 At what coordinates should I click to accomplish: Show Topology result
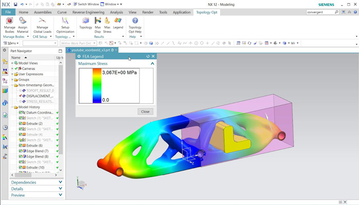tap(86, 24)
